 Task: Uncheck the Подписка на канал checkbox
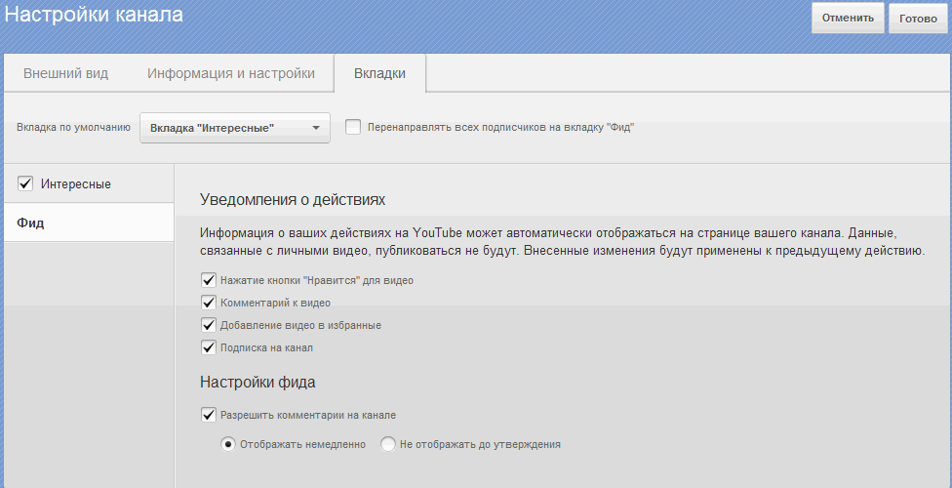click(x=209, y=347)
